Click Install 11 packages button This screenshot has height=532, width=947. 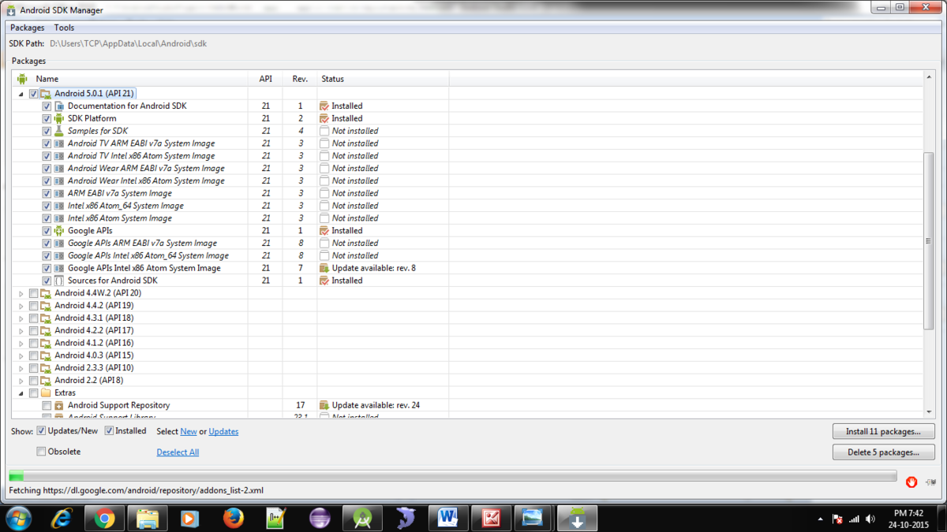click(x=884, y=431)
